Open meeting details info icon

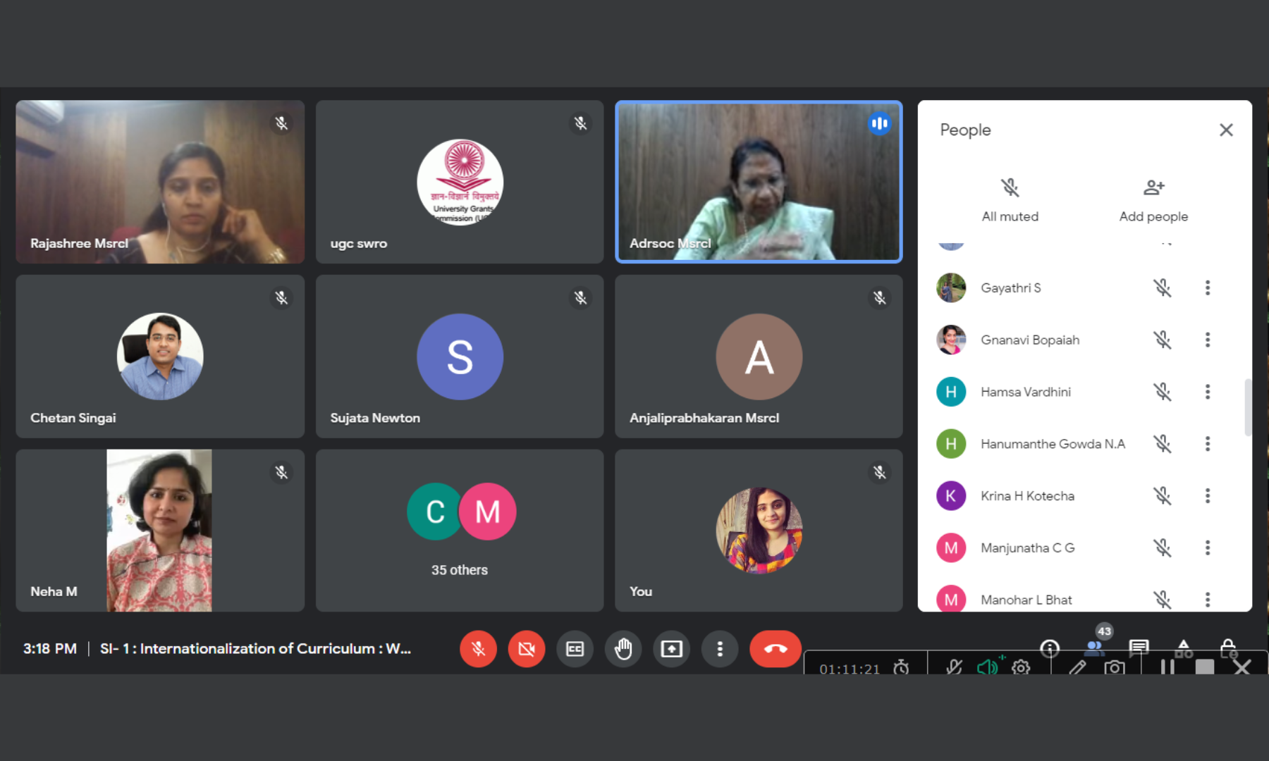[1050, 648]
